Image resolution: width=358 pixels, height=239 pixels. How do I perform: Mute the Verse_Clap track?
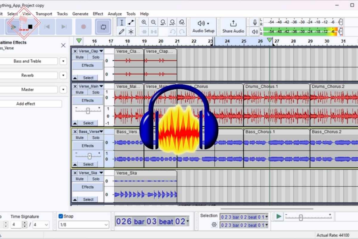pyautogui.click(x=80, y=57)
